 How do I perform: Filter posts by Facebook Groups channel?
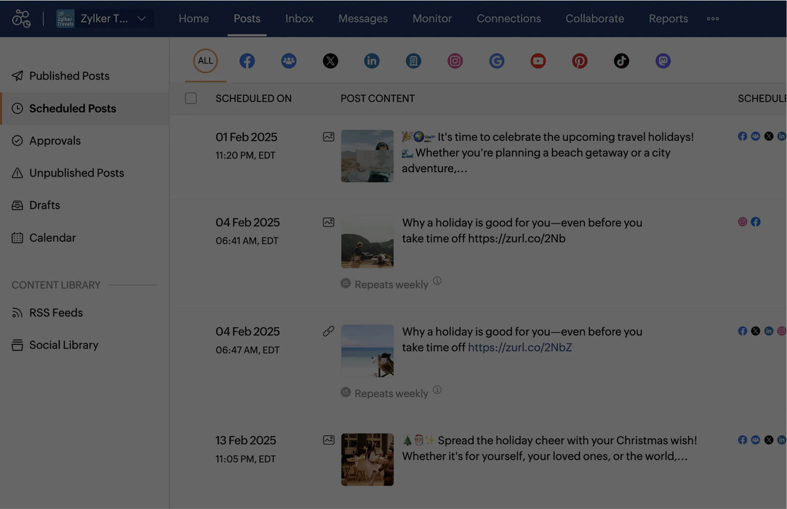(289, 61)
